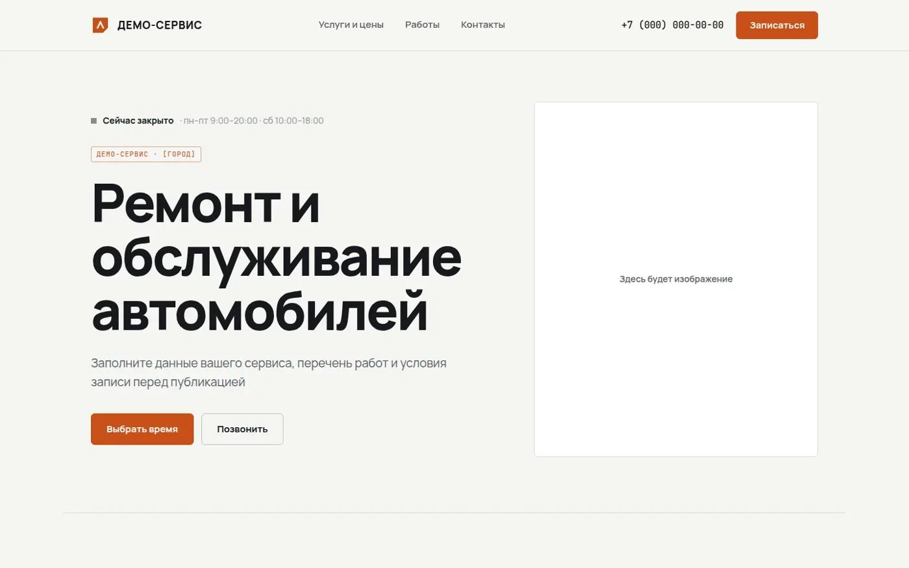This screenshot has width=909, height=568.
Task: Click the heading Ремонт и обслуживание автомобилей
Action: pyautogui.click(x=277, y=257)
